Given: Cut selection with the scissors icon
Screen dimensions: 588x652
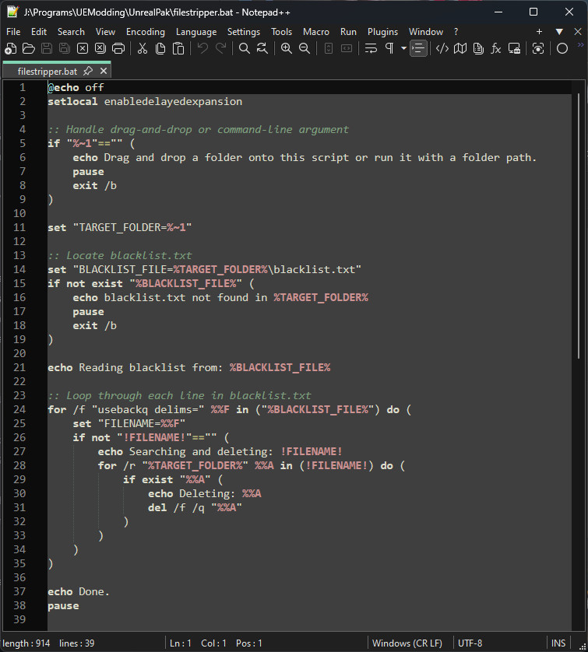Looking at the screenshot, I should [x=143, y=48].
